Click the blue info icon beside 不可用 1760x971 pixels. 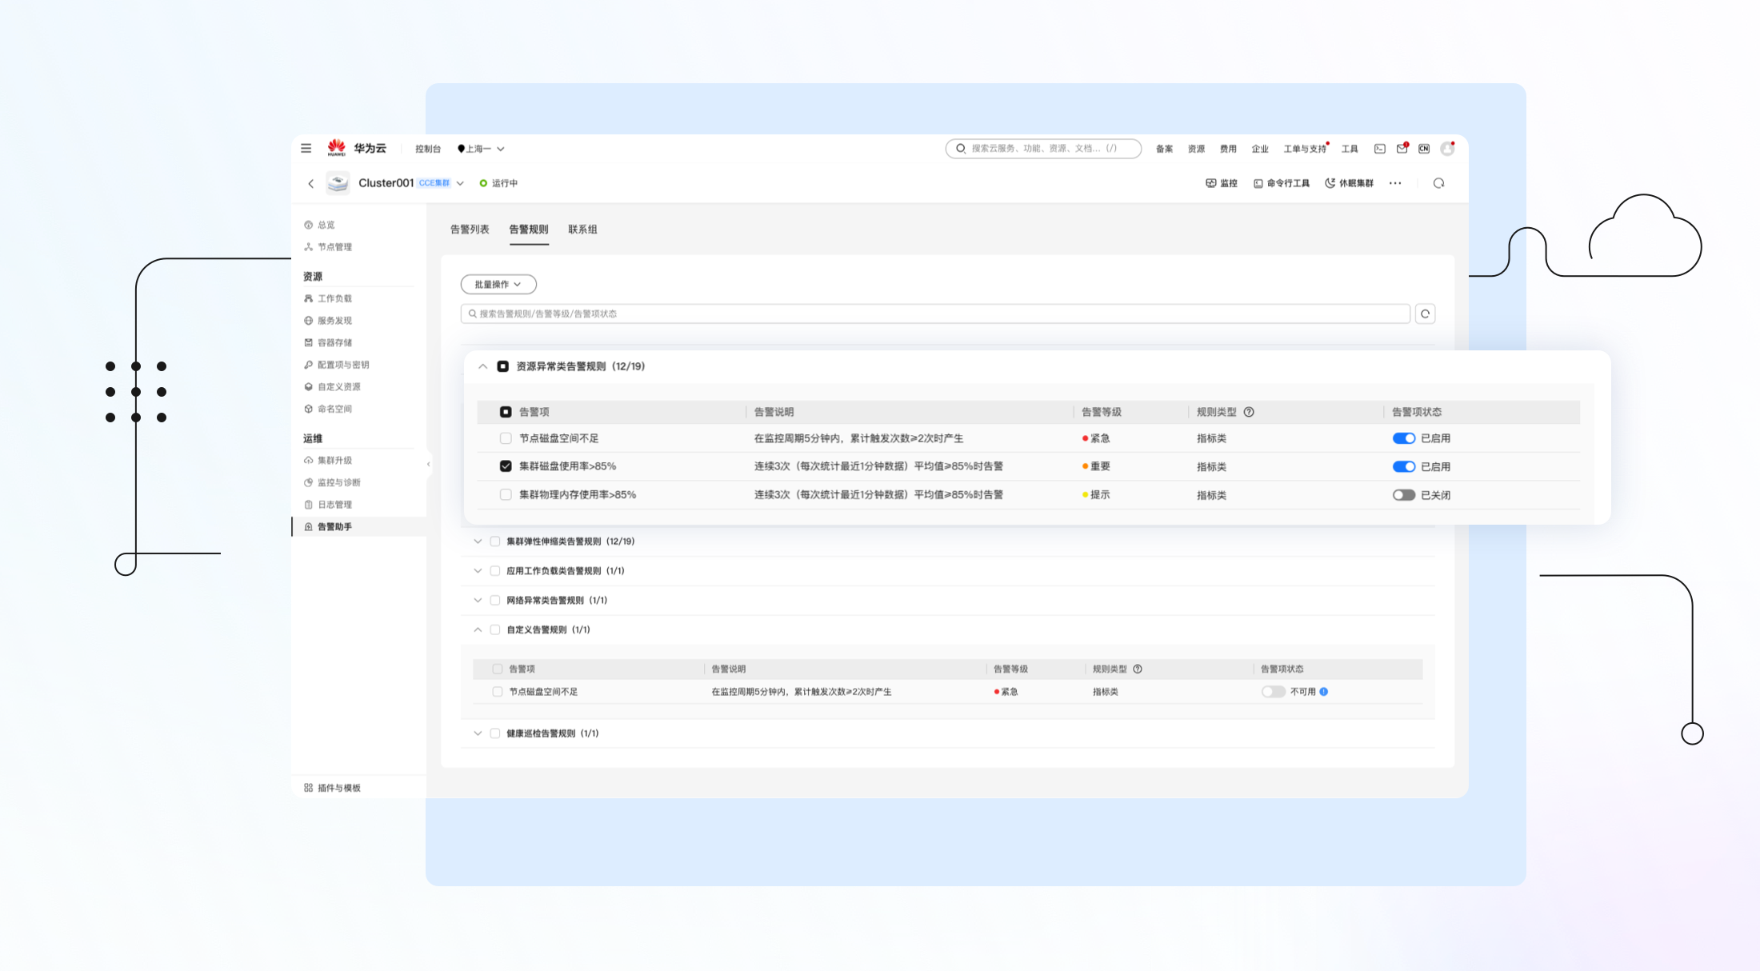(x=1324, y=692)
